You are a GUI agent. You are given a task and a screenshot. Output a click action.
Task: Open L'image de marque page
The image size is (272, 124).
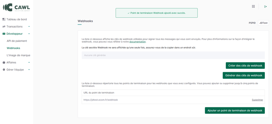point(18,55)
